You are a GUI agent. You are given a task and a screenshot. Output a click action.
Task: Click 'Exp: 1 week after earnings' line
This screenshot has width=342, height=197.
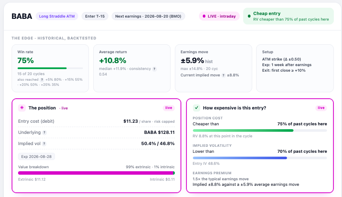287,65
